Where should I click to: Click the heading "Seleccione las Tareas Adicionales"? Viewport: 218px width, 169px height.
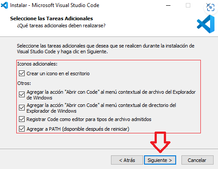click(x=52, y=18)
